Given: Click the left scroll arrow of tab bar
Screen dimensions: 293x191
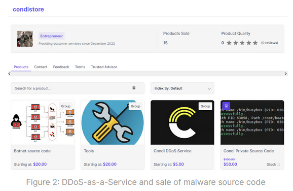Looking at the screenshot, I should pos(9,74).
